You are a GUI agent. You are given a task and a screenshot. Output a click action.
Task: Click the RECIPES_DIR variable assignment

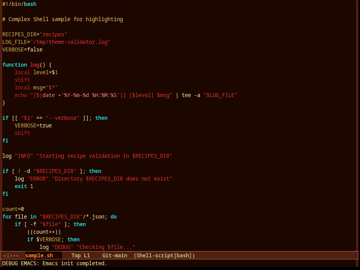click(x=35, y=34)
